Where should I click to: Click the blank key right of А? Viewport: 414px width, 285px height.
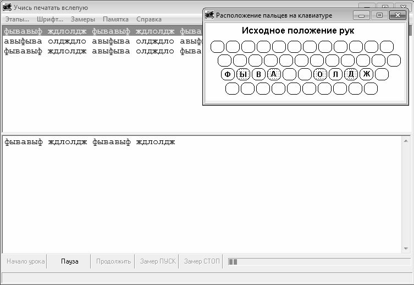coord(289,74)
